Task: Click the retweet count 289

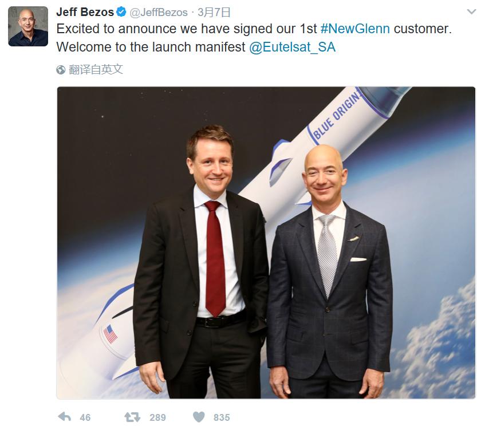Action: coord(157,417)
